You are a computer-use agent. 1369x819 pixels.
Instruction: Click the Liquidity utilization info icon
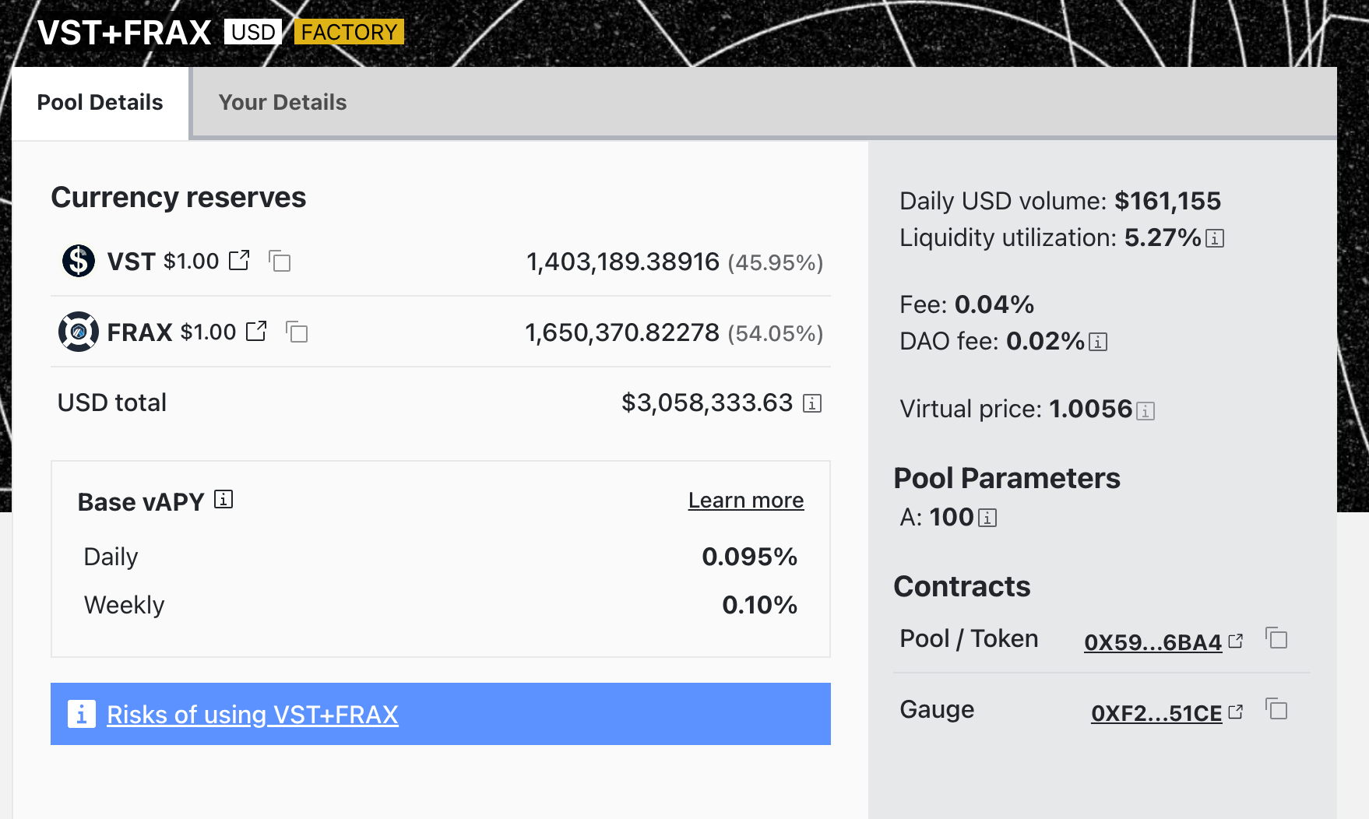point(1215,238)
